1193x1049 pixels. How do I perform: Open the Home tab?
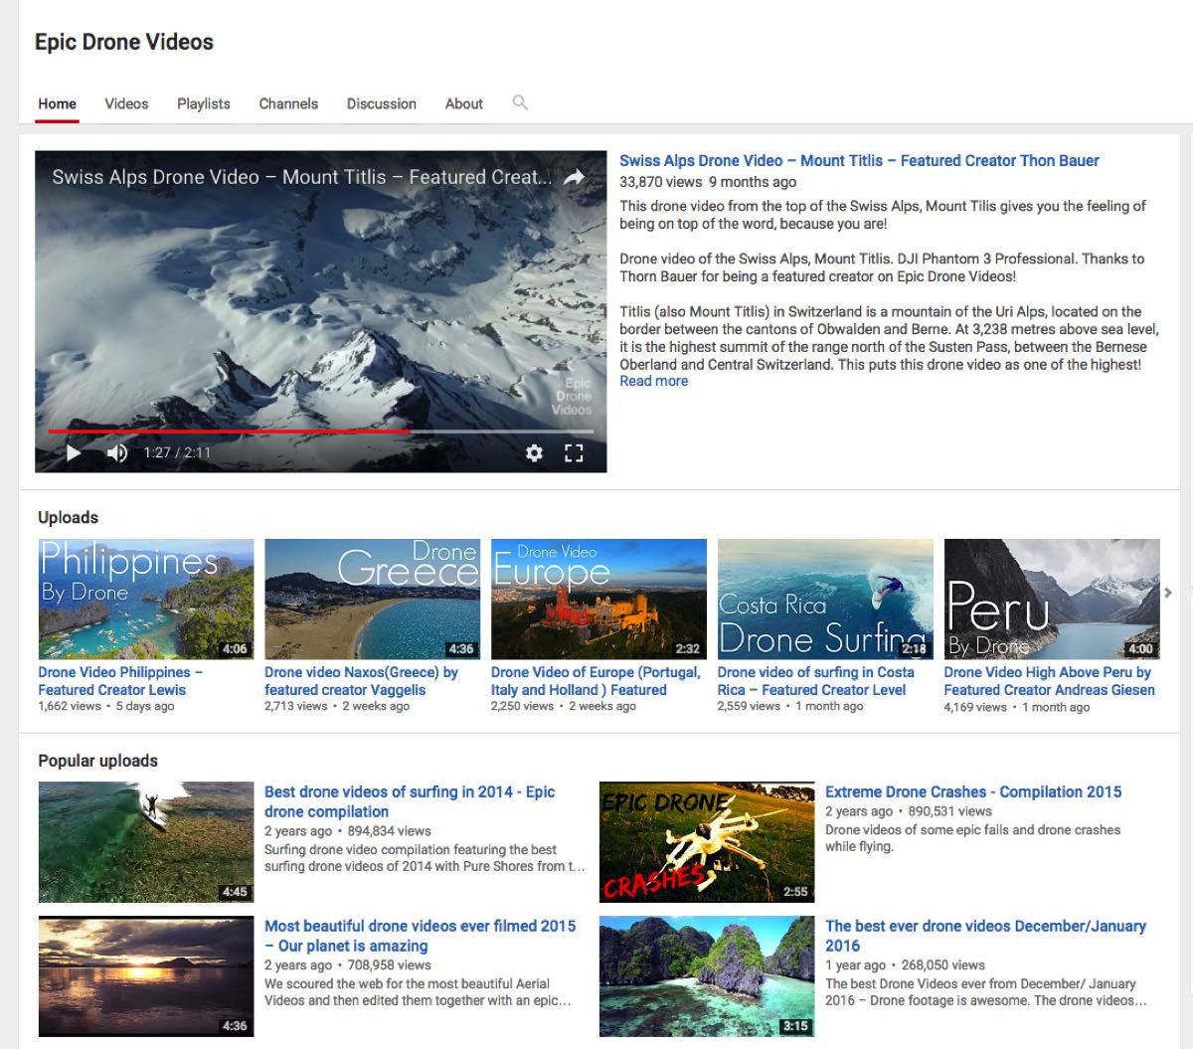tap(57, 103)
